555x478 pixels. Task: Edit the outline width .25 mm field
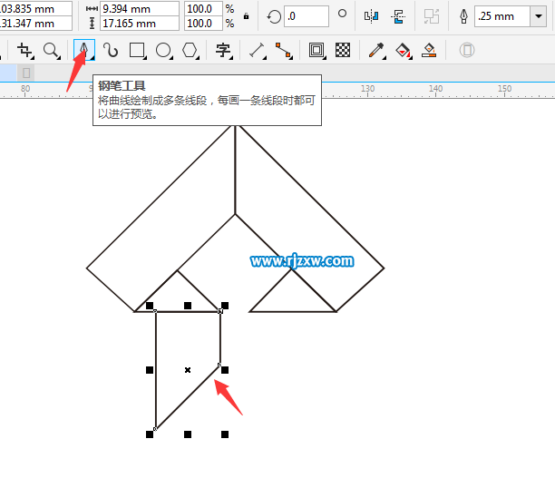click(x=502, y=16)
